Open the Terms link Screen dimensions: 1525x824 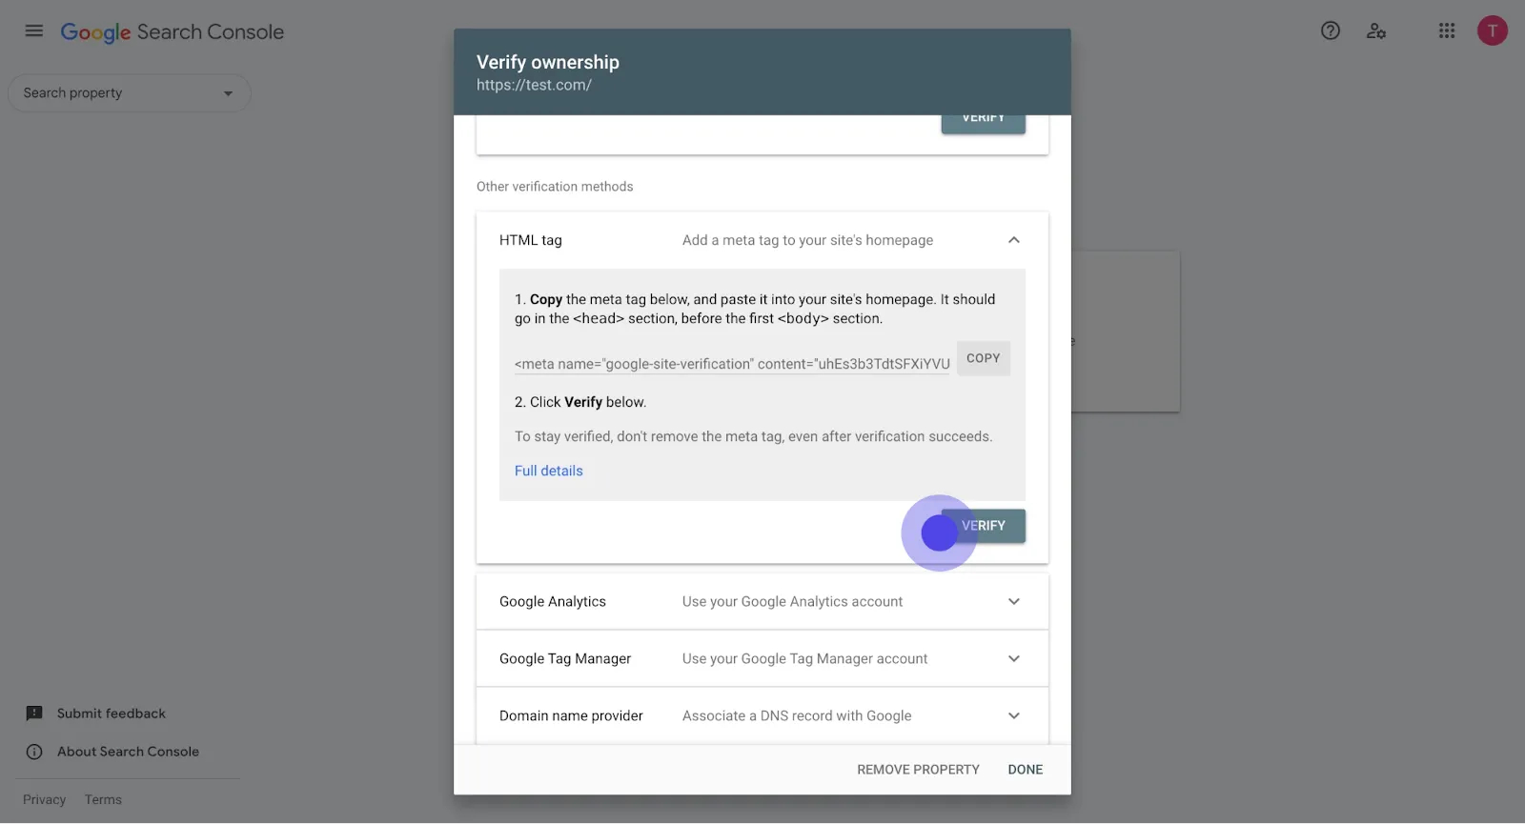[103, 800]
